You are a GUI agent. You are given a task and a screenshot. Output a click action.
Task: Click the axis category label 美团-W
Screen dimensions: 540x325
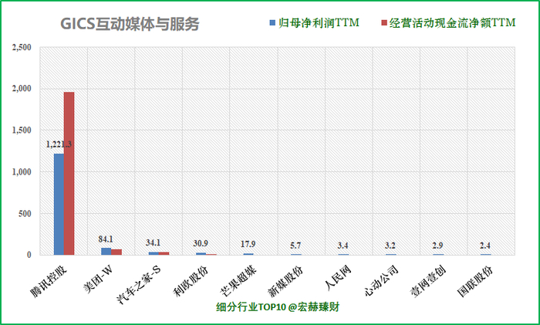[99, 279]
